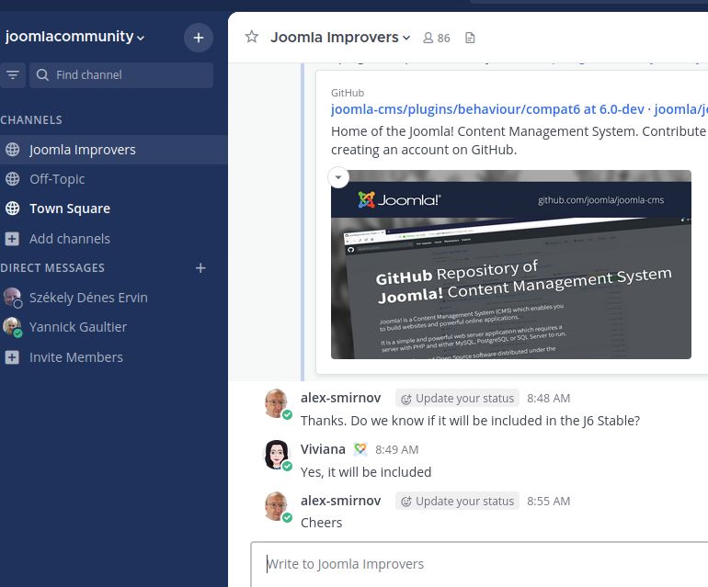Click Invite Members in the sidebar
Screen dimensions: 708x587
pyautogui.click(x=114, y=357)
